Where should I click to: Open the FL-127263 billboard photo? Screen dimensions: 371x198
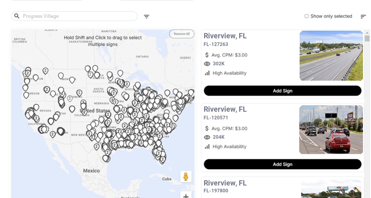click(331, 56)
